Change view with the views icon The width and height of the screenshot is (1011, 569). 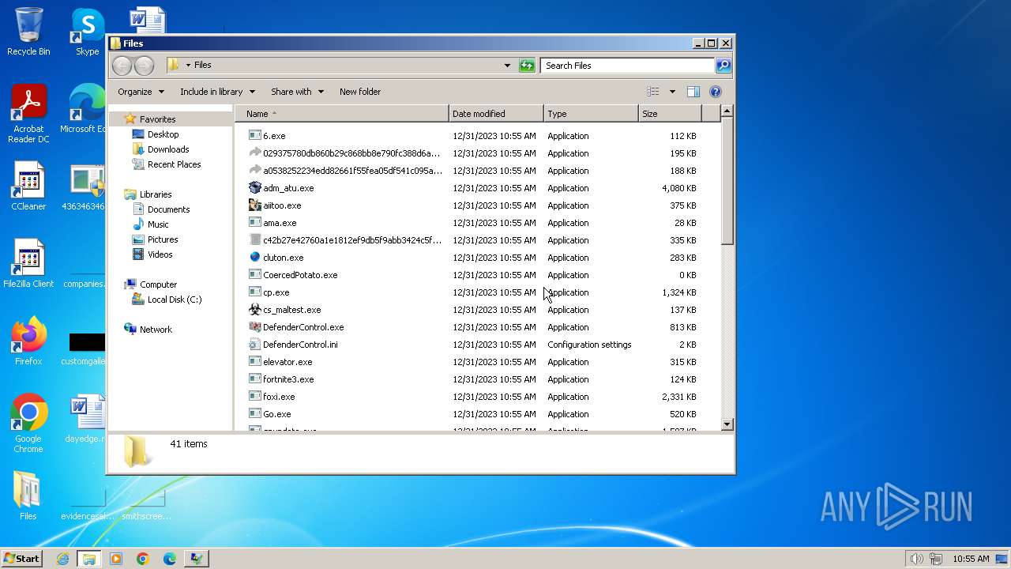pyautogui.click(x=652, y=92)
